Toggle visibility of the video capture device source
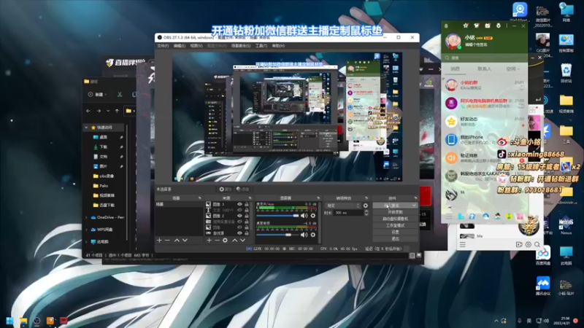Viewport: 584px width, 328px height. [239, 222]
